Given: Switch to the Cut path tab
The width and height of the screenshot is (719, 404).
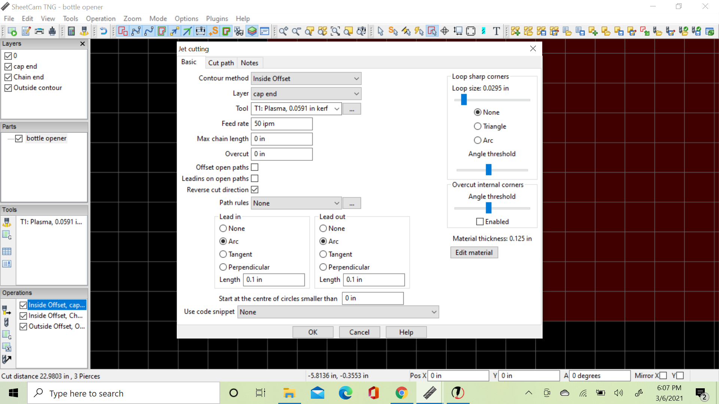Looking at the screenshot, I should pyautogui.click(x=221, y=63).
